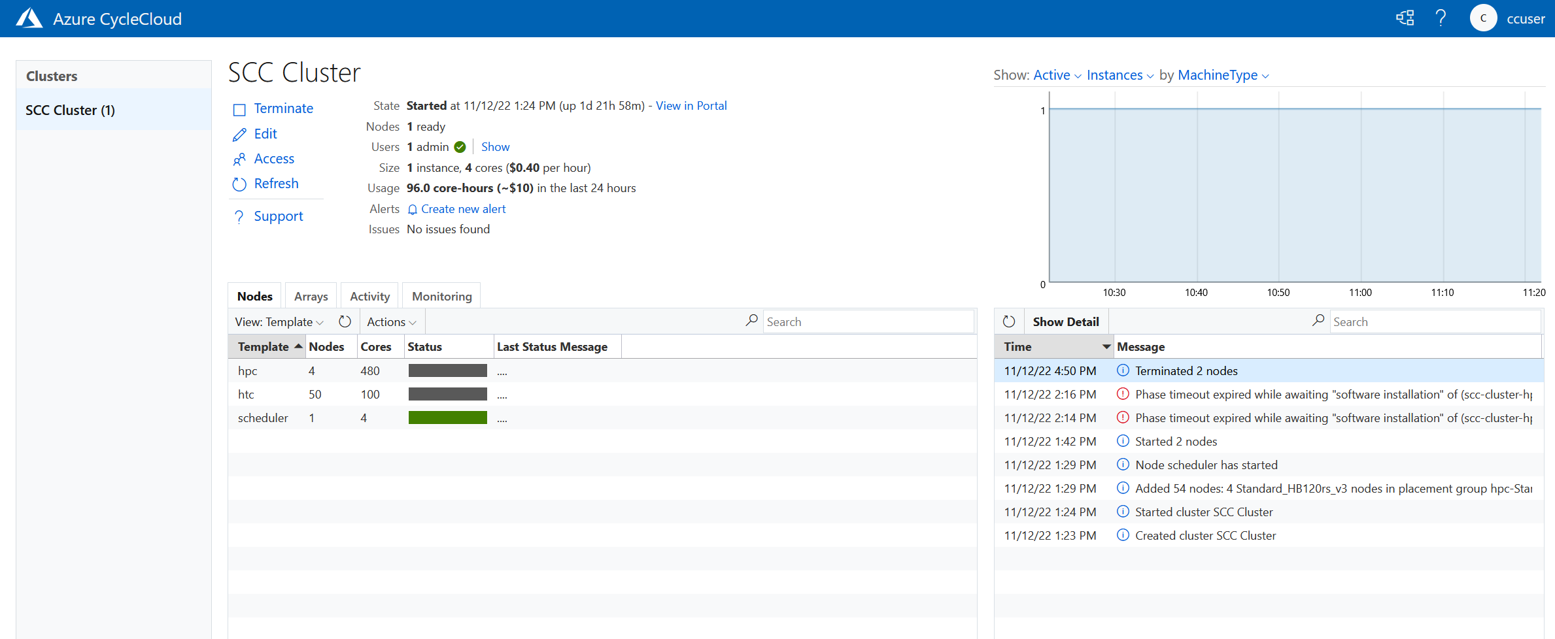Select the hpc template row
This screenshot has width=1555, height=639.
pyautogui.click(x=602, y=370)
